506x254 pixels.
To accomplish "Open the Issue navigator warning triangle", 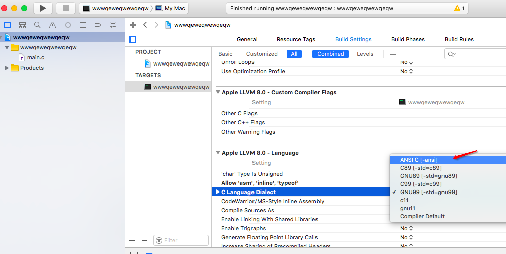I will [52, 25].
